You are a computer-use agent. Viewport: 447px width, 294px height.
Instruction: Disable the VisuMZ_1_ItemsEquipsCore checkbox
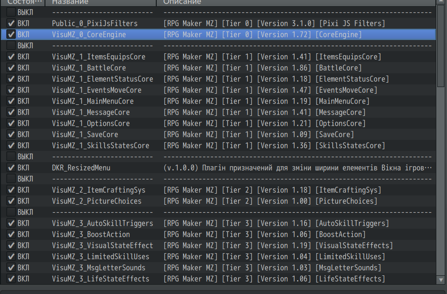tap(11, 56)
